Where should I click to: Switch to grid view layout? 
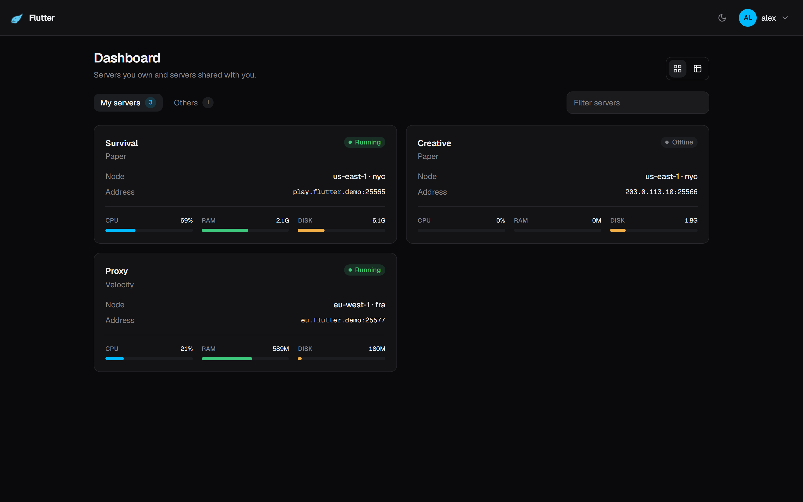pos(678,69)
